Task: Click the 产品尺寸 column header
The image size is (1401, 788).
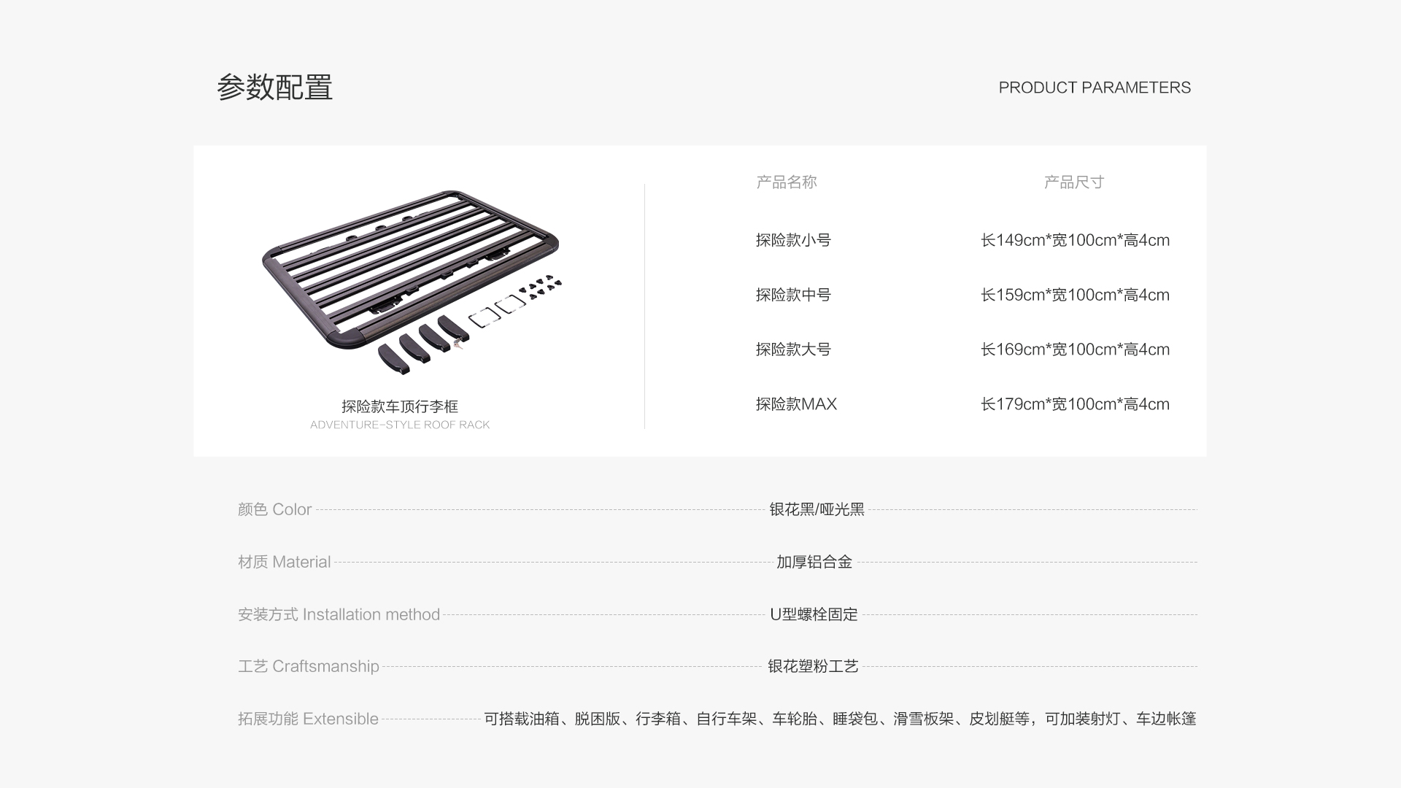Action: pyautogui.click(x=1073, y=182)
